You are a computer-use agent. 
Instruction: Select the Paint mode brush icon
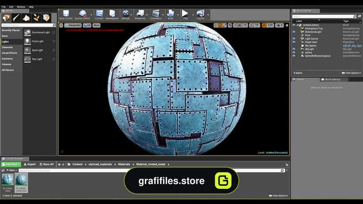pos(16,18)
